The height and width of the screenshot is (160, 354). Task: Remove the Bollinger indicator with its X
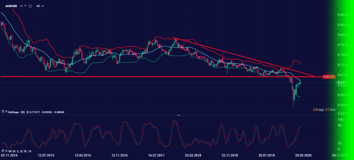[x=6, y=112]
